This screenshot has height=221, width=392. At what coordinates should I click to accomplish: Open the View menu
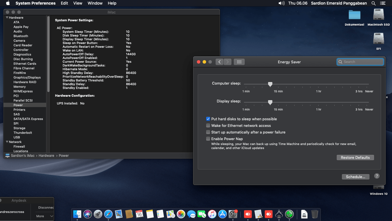coord(78,3)
